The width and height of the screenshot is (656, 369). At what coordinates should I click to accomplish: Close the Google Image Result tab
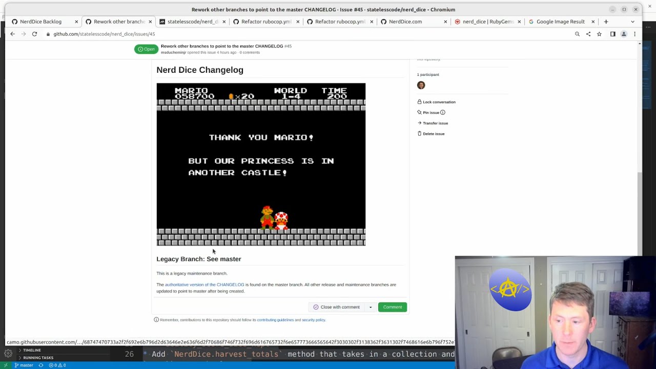[593, 22]
